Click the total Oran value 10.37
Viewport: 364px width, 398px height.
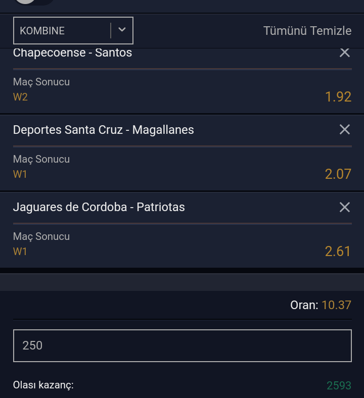336,305
